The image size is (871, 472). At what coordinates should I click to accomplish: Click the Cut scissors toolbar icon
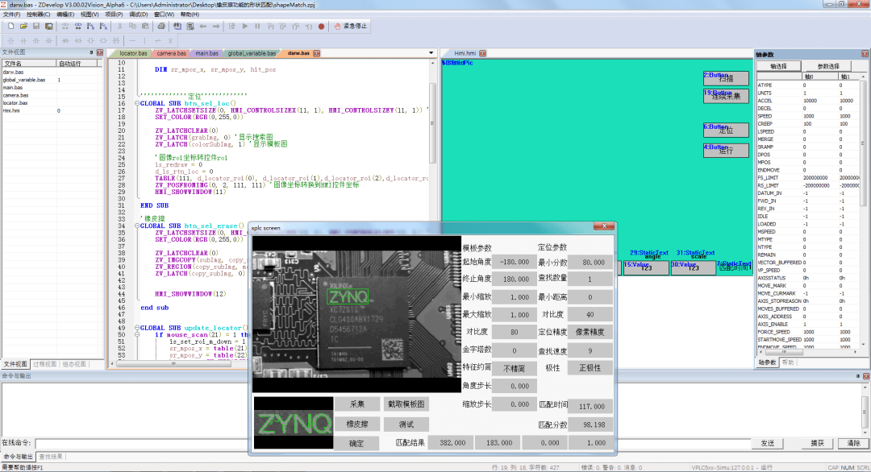pos(120,27)
